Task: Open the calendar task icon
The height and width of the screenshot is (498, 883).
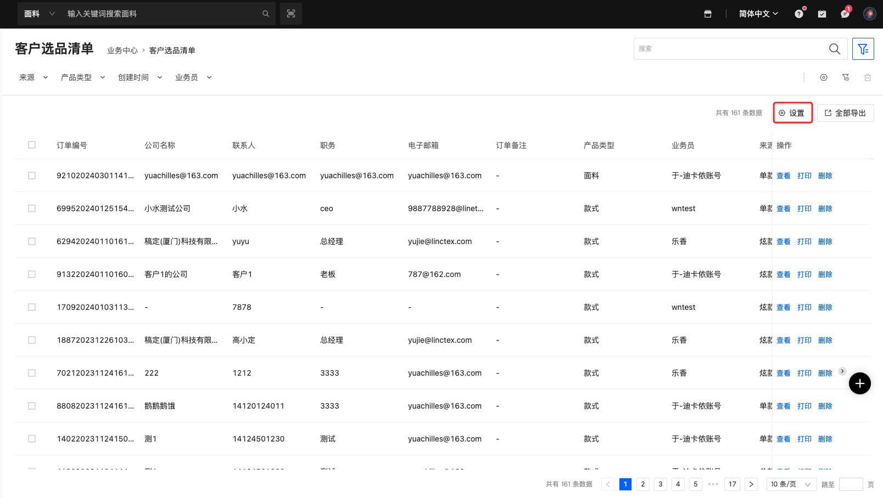Action: 822,14
